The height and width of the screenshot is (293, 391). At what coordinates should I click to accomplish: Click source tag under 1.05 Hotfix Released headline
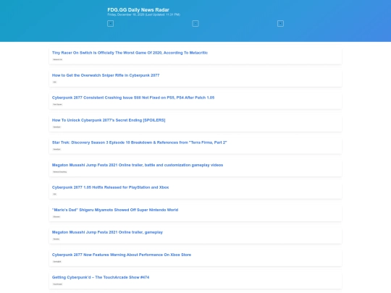click(x=54, y=194)
